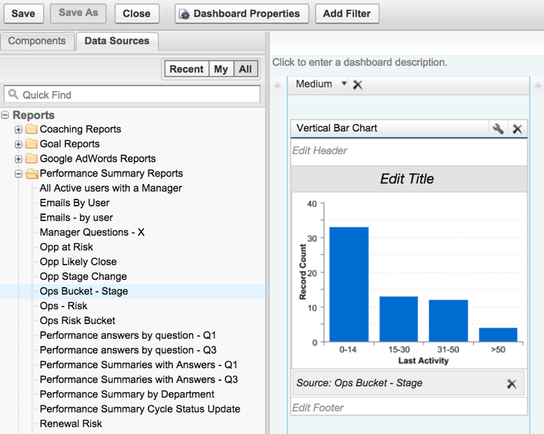Open the Medium column width dropdown
The width and height of the screenshot is (544, 434).
[x=344, y=84]
